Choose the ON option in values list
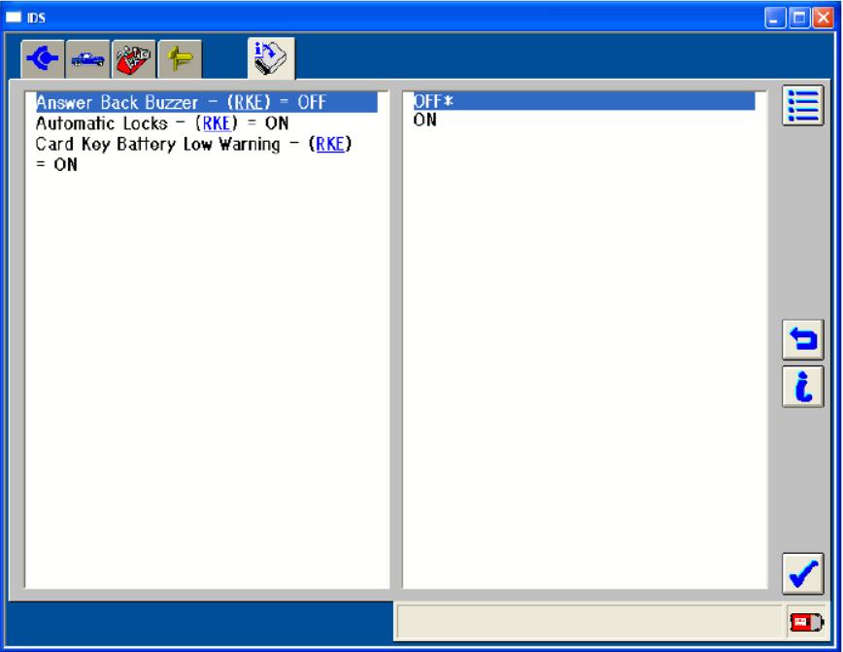 pyautogui.click(x=424, y=120)
